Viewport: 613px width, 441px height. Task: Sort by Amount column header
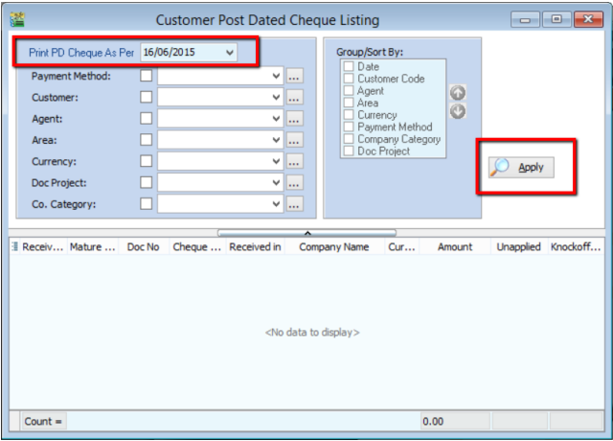click(x=454, y=248)
